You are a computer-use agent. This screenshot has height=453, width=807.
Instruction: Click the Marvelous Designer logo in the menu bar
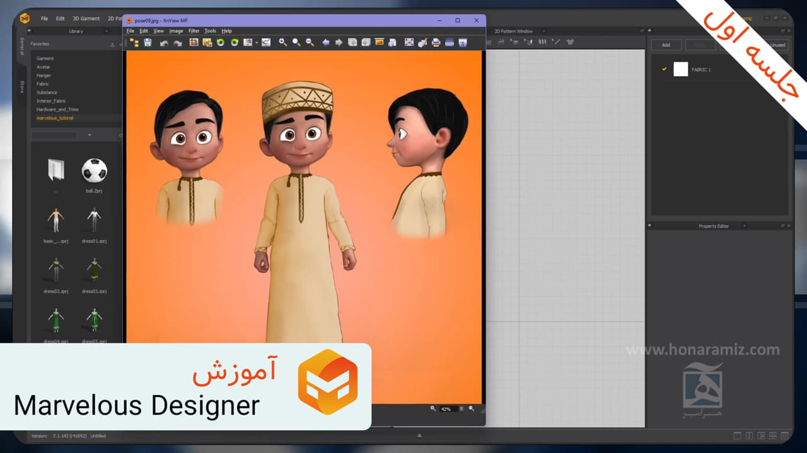pyautogui.click(x=25, y=18)
